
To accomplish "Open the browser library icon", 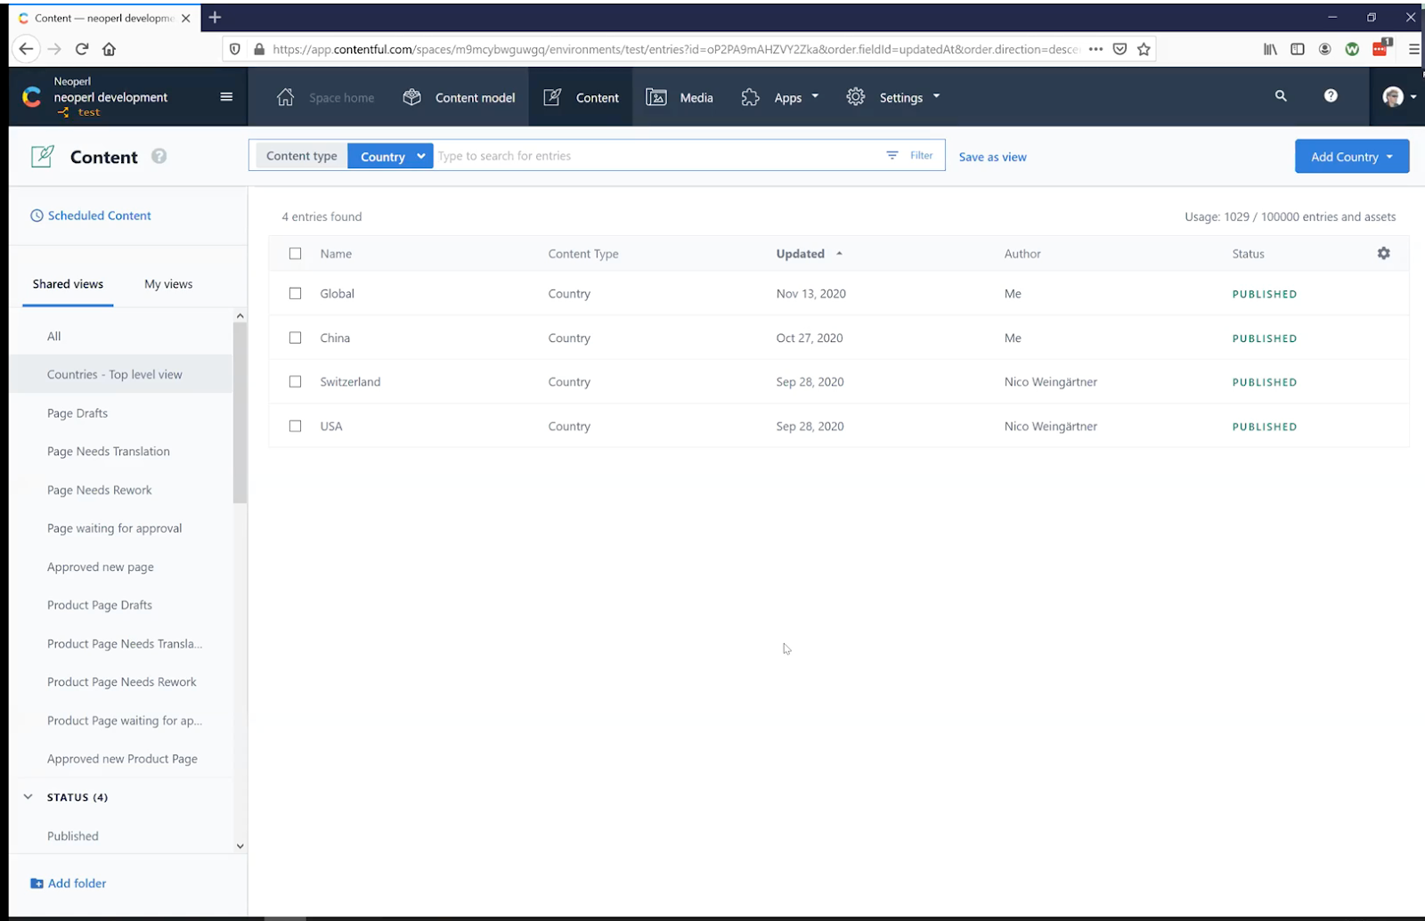I will pyautogui.click(x=1270, y=49).
